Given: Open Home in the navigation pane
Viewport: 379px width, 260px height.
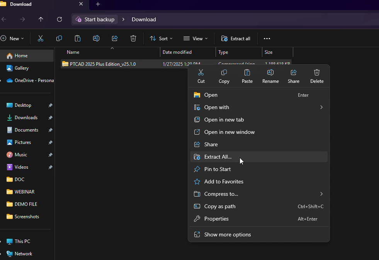Looking at the screenshot, I should 27,56.
